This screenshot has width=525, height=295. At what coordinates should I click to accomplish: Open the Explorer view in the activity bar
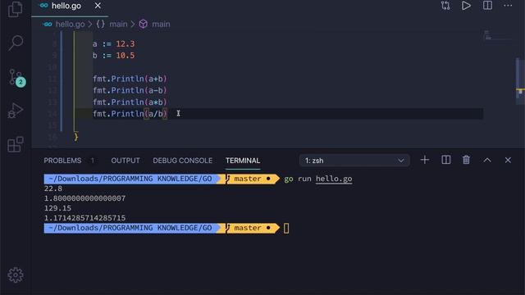pyautogui.click(x=16, y=9)
